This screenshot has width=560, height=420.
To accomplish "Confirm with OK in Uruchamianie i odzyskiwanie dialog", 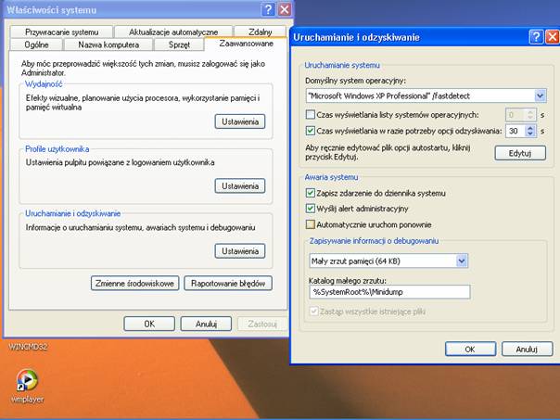I will click(470, 349).
